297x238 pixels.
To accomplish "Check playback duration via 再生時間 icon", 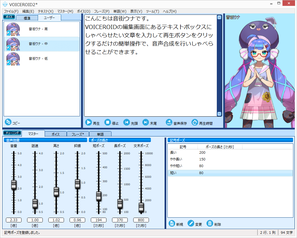I will [x=194, y=122].
